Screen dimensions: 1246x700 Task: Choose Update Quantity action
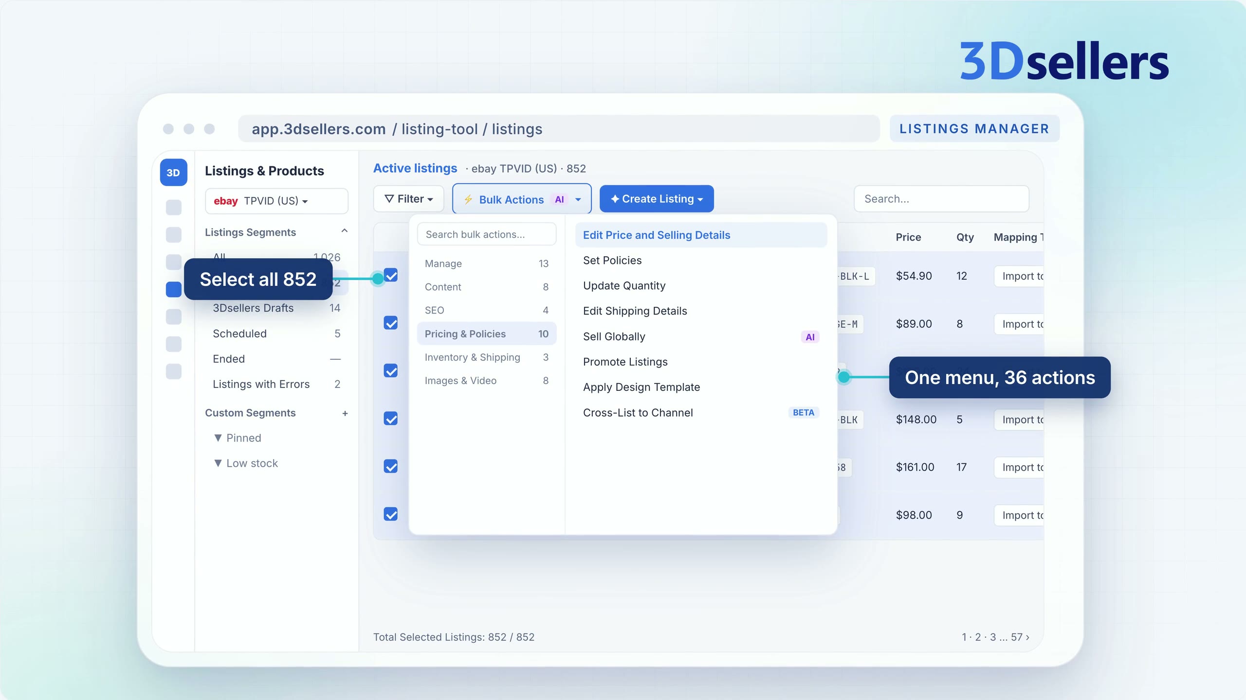tap(701, 286)
